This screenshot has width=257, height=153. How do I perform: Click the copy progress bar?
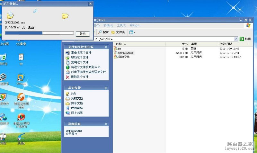(x=39, y=33)
